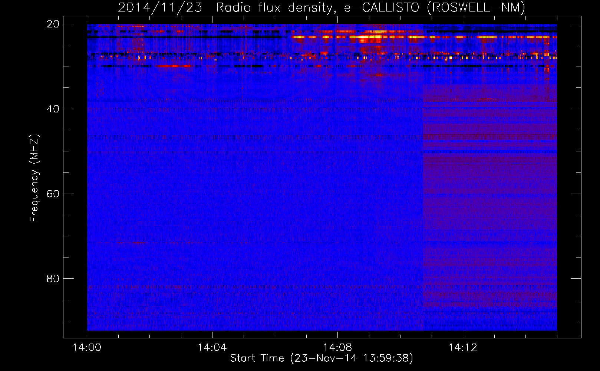This screenshot has width=600, height=371.
Task: Click the 60 frequency tick label
Action: tap(53, 194)
